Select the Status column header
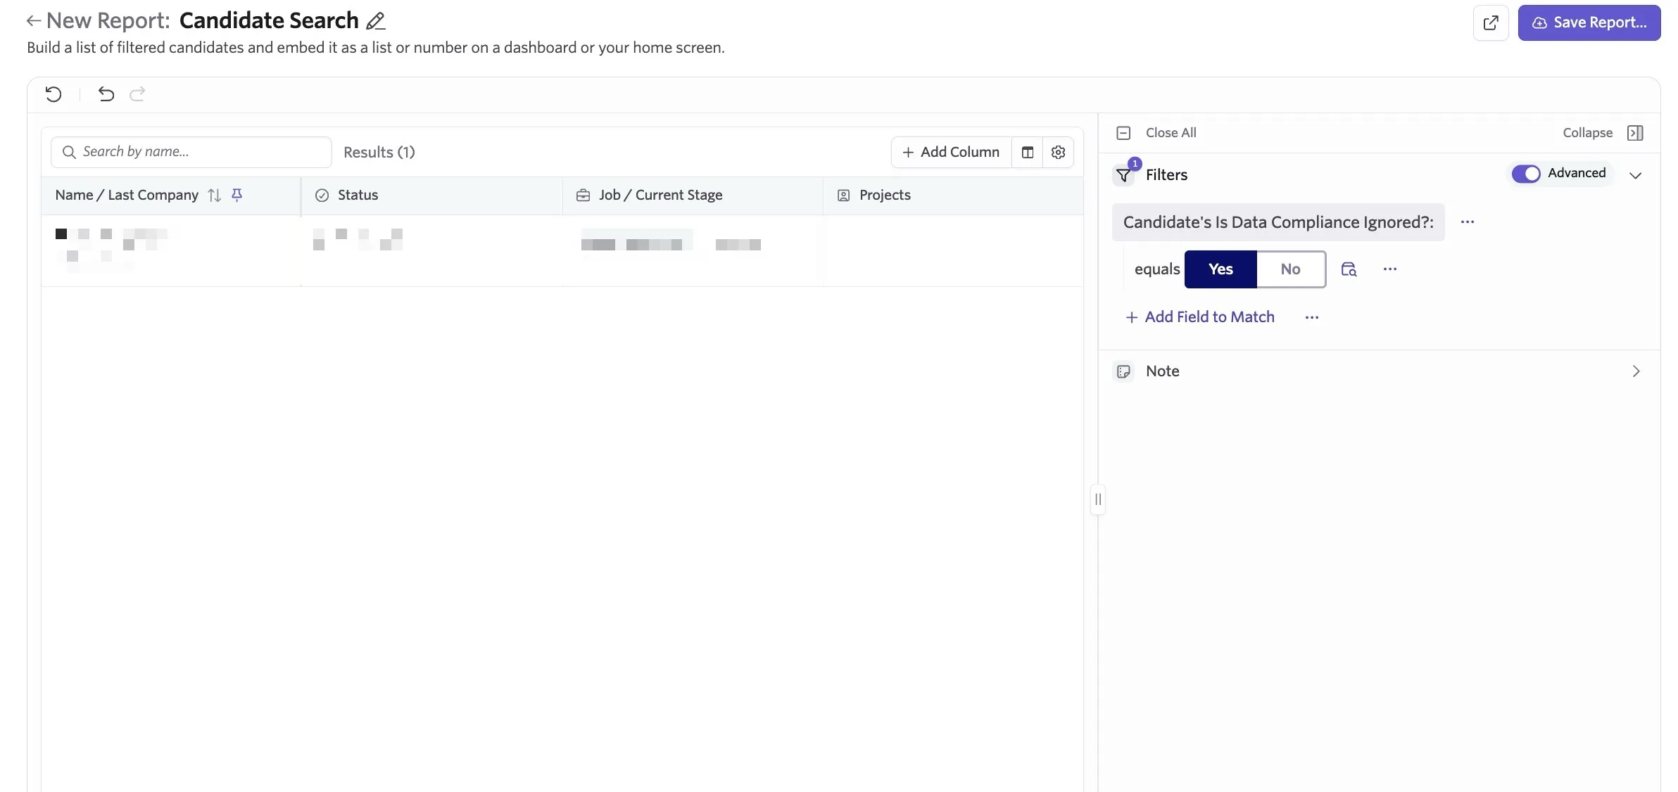The image size is (1678, 792). tap(432, 196)
